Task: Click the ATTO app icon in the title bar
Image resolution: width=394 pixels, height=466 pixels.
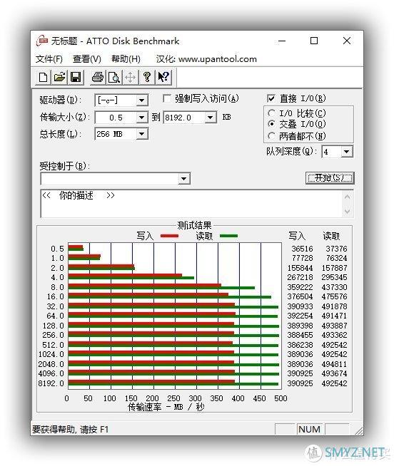Action: 42,41
